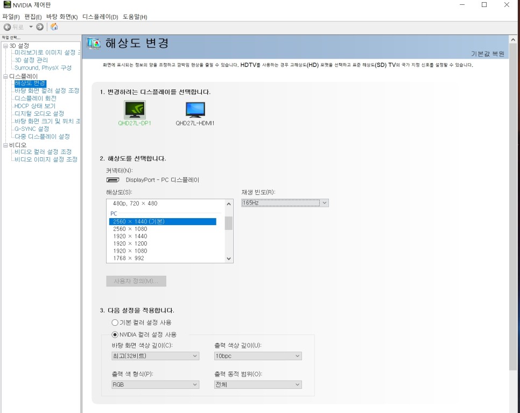This screenshot has height=413, width=520.
Task: Collapse the 3D 설정 tree node
Action: (x=5, y=46)
